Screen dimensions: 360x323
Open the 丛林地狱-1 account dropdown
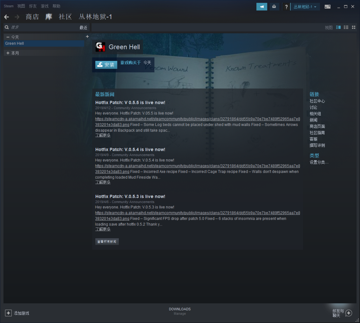coord(305,7)
